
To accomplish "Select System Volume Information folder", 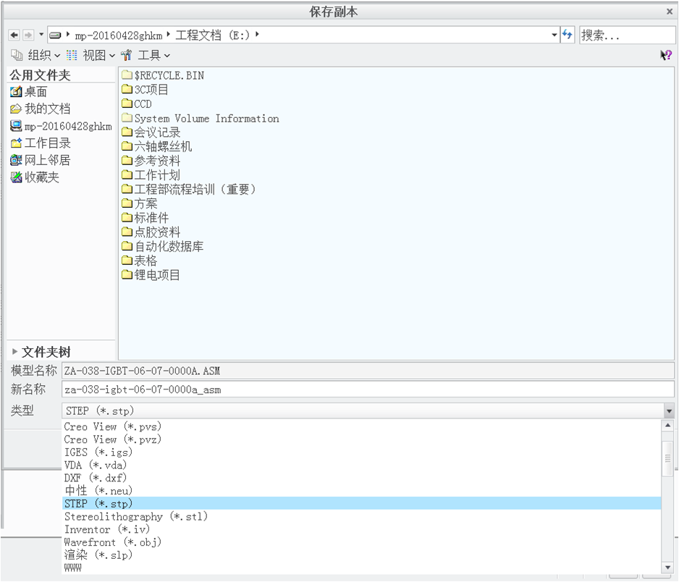I will point(201,118).
